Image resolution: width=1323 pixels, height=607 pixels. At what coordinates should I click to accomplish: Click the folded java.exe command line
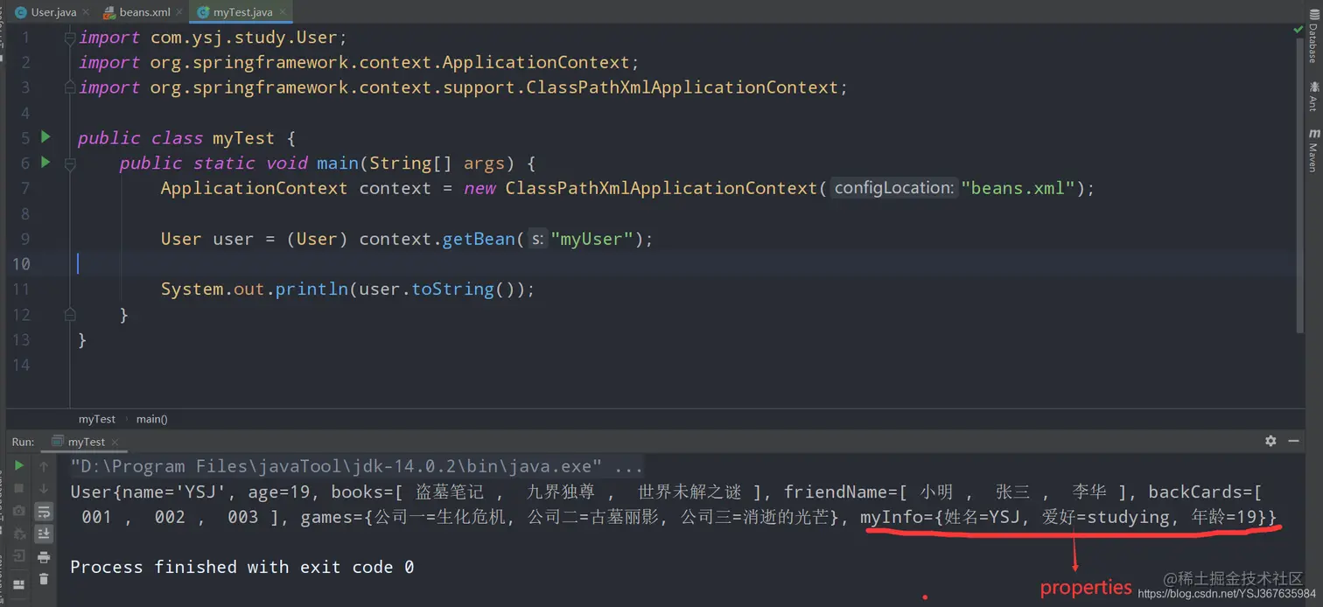tap(357, 466)
